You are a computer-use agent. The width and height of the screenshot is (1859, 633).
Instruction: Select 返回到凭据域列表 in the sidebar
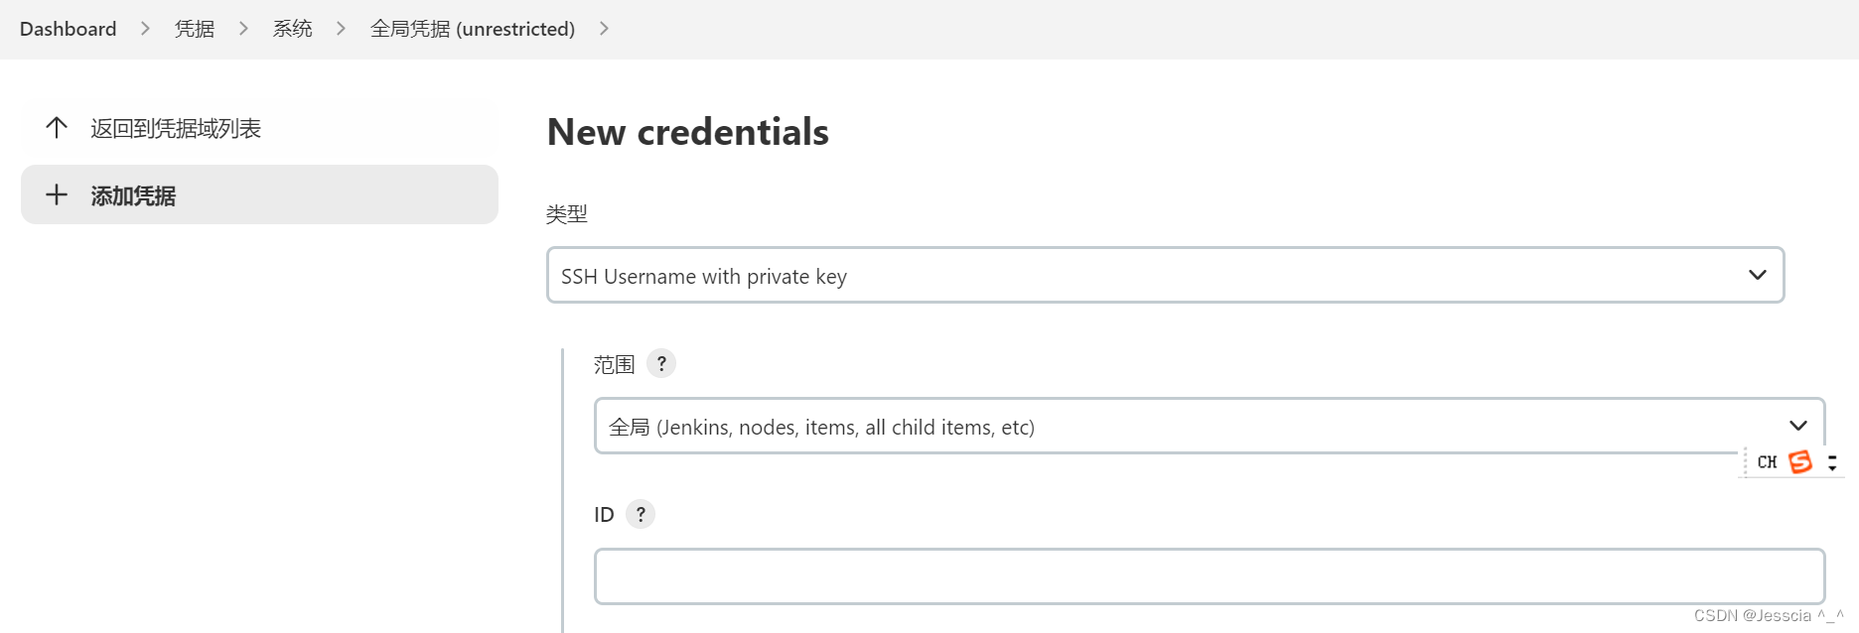click(x=259, y=128)
